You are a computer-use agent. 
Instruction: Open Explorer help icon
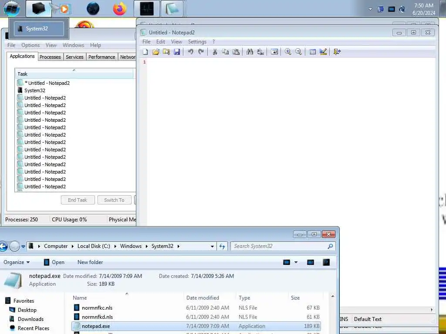click(326, 262)
